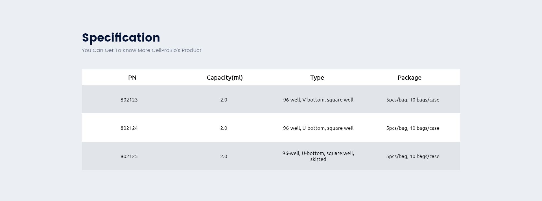Select the Type column header
Viewport: 542px width, 201px height.
click(x=317, y=78)
